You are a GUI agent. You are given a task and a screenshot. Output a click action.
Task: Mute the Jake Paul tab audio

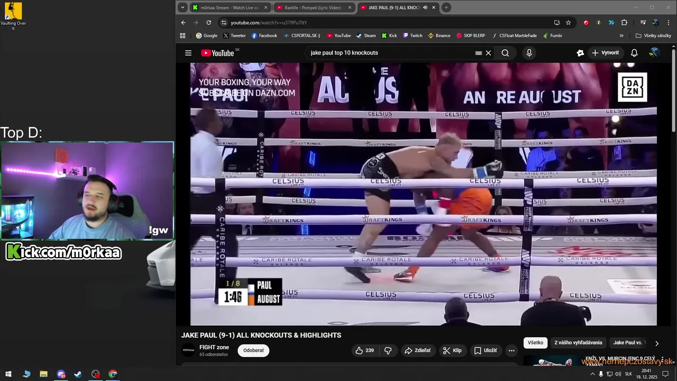coord(425,7)
